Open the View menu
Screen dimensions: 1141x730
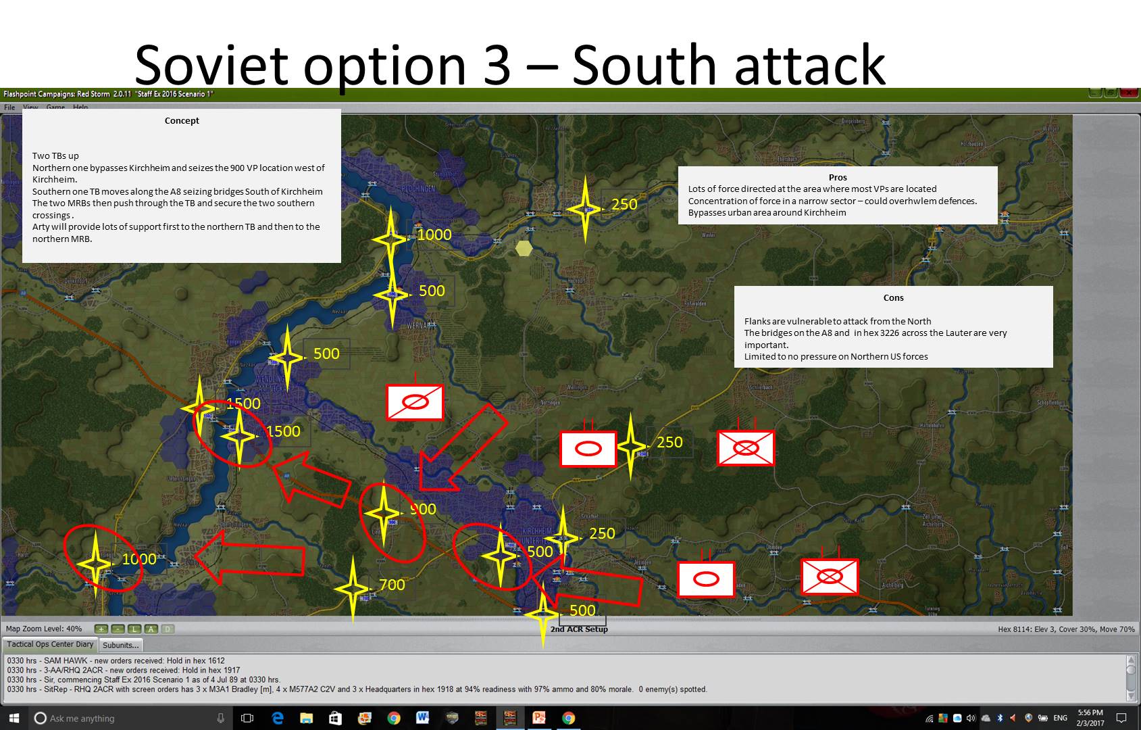point(31,107)
